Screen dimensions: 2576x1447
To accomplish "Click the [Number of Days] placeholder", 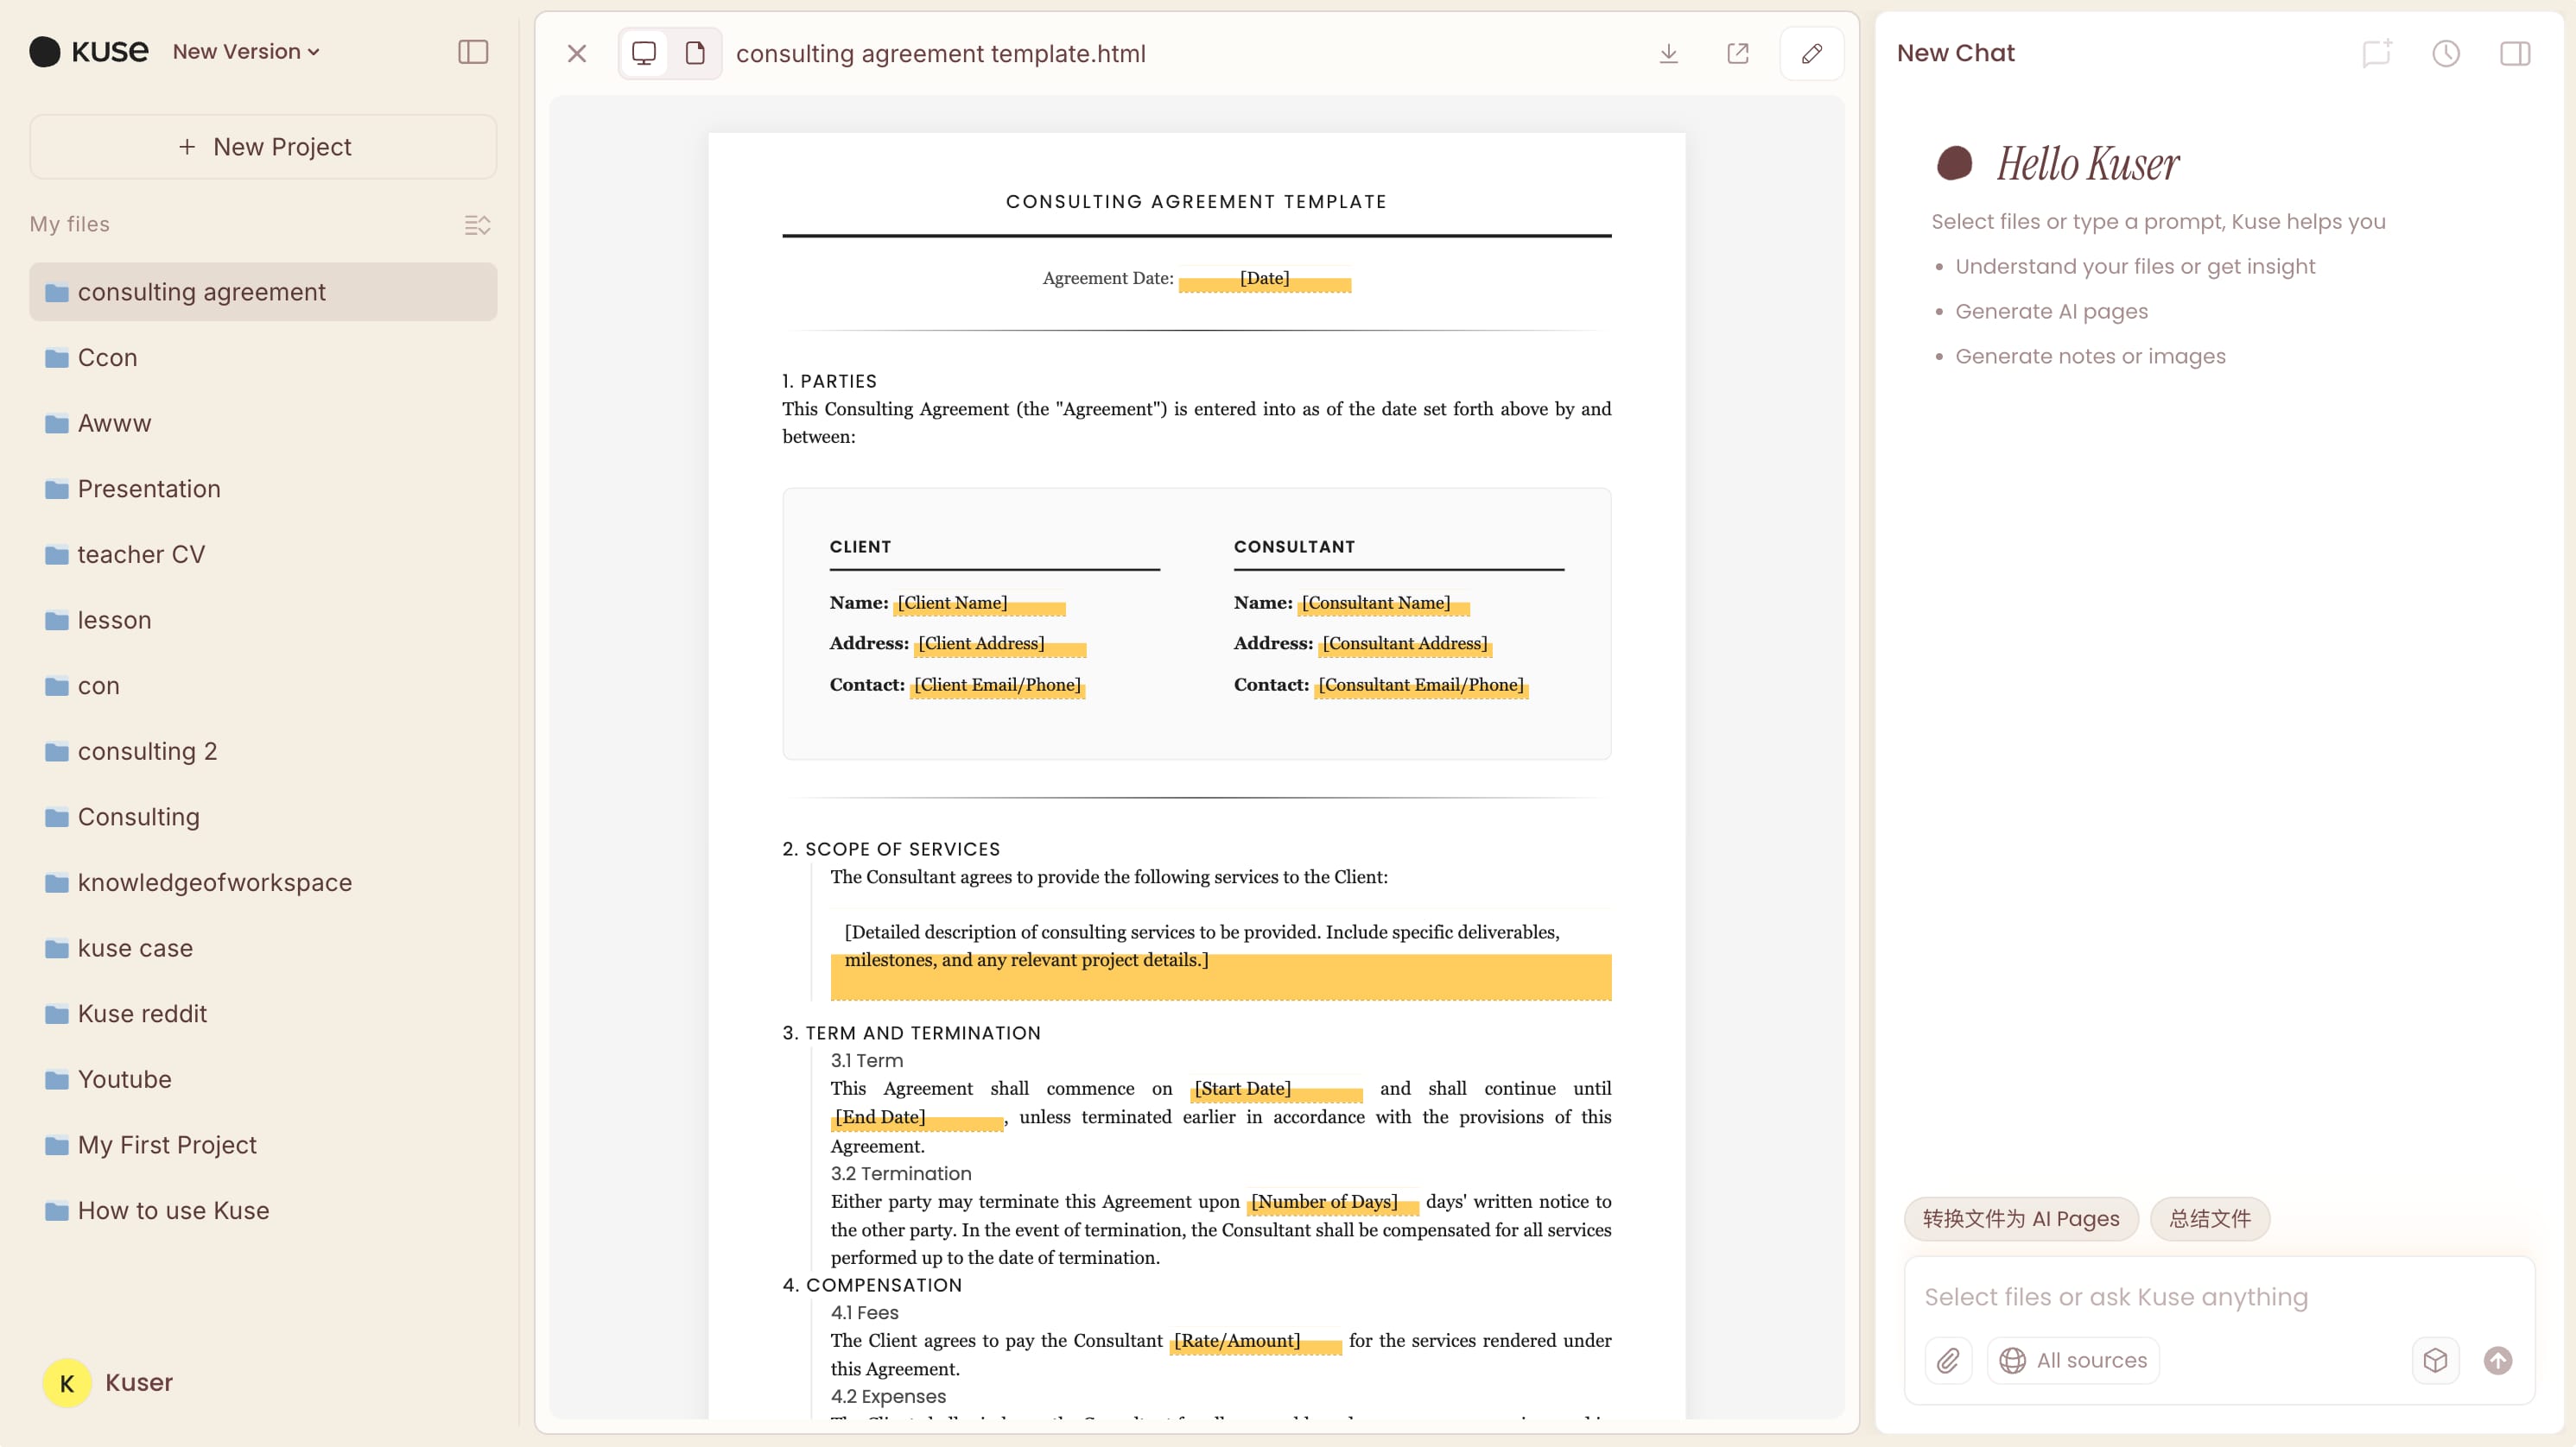I will click(1334, 1202).
